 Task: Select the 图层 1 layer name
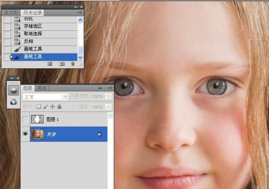53,119
